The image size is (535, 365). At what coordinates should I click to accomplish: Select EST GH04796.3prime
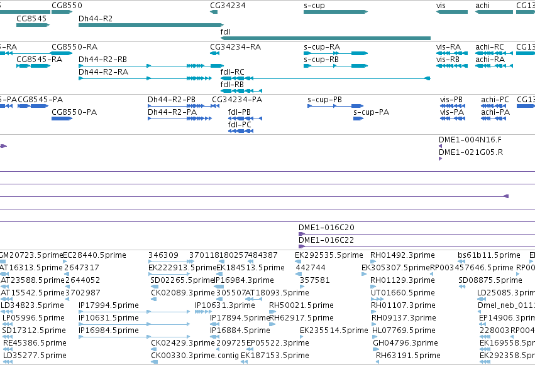(405, 343)
